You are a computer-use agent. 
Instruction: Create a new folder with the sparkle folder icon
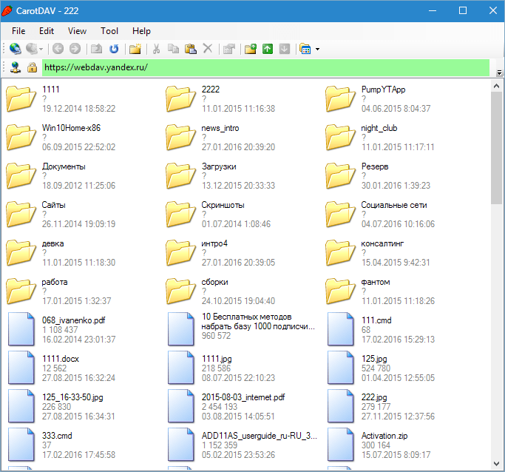[x=135, y=49]
